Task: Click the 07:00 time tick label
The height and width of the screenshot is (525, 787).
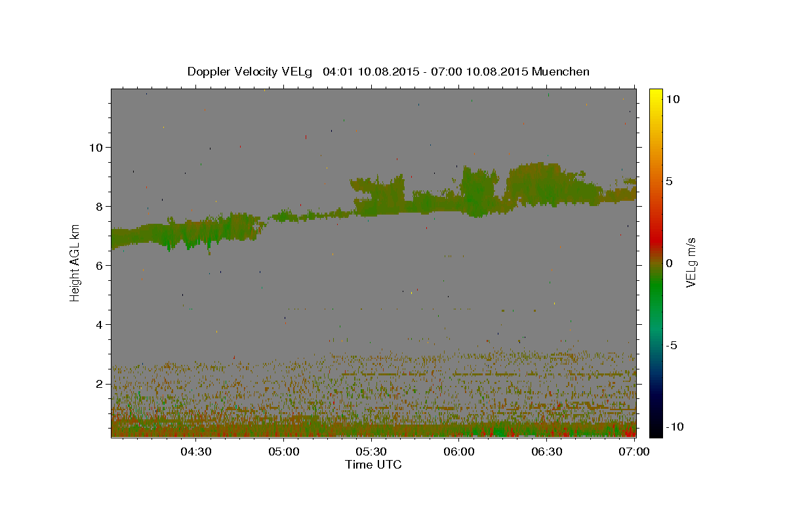Action: click(x=634, y=451)
